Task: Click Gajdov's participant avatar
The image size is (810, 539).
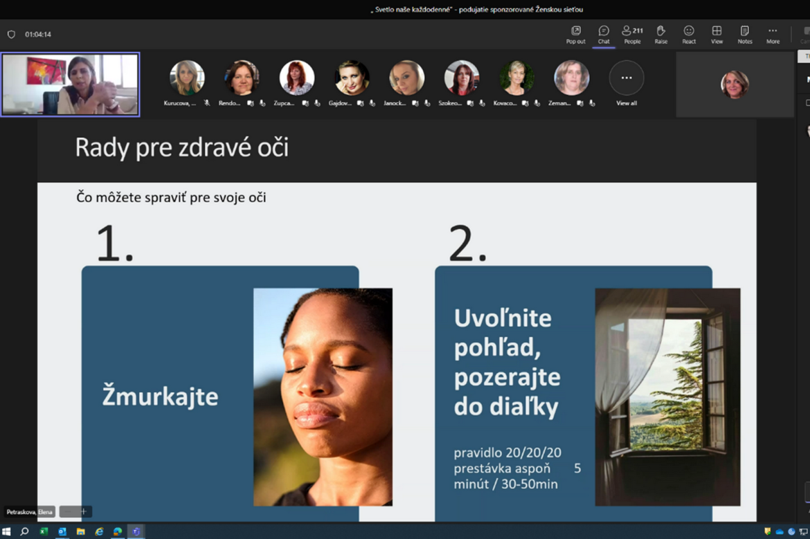Action: [x=352, y=77]
